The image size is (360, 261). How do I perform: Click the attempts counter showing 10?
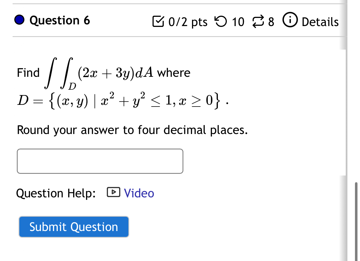238,22
